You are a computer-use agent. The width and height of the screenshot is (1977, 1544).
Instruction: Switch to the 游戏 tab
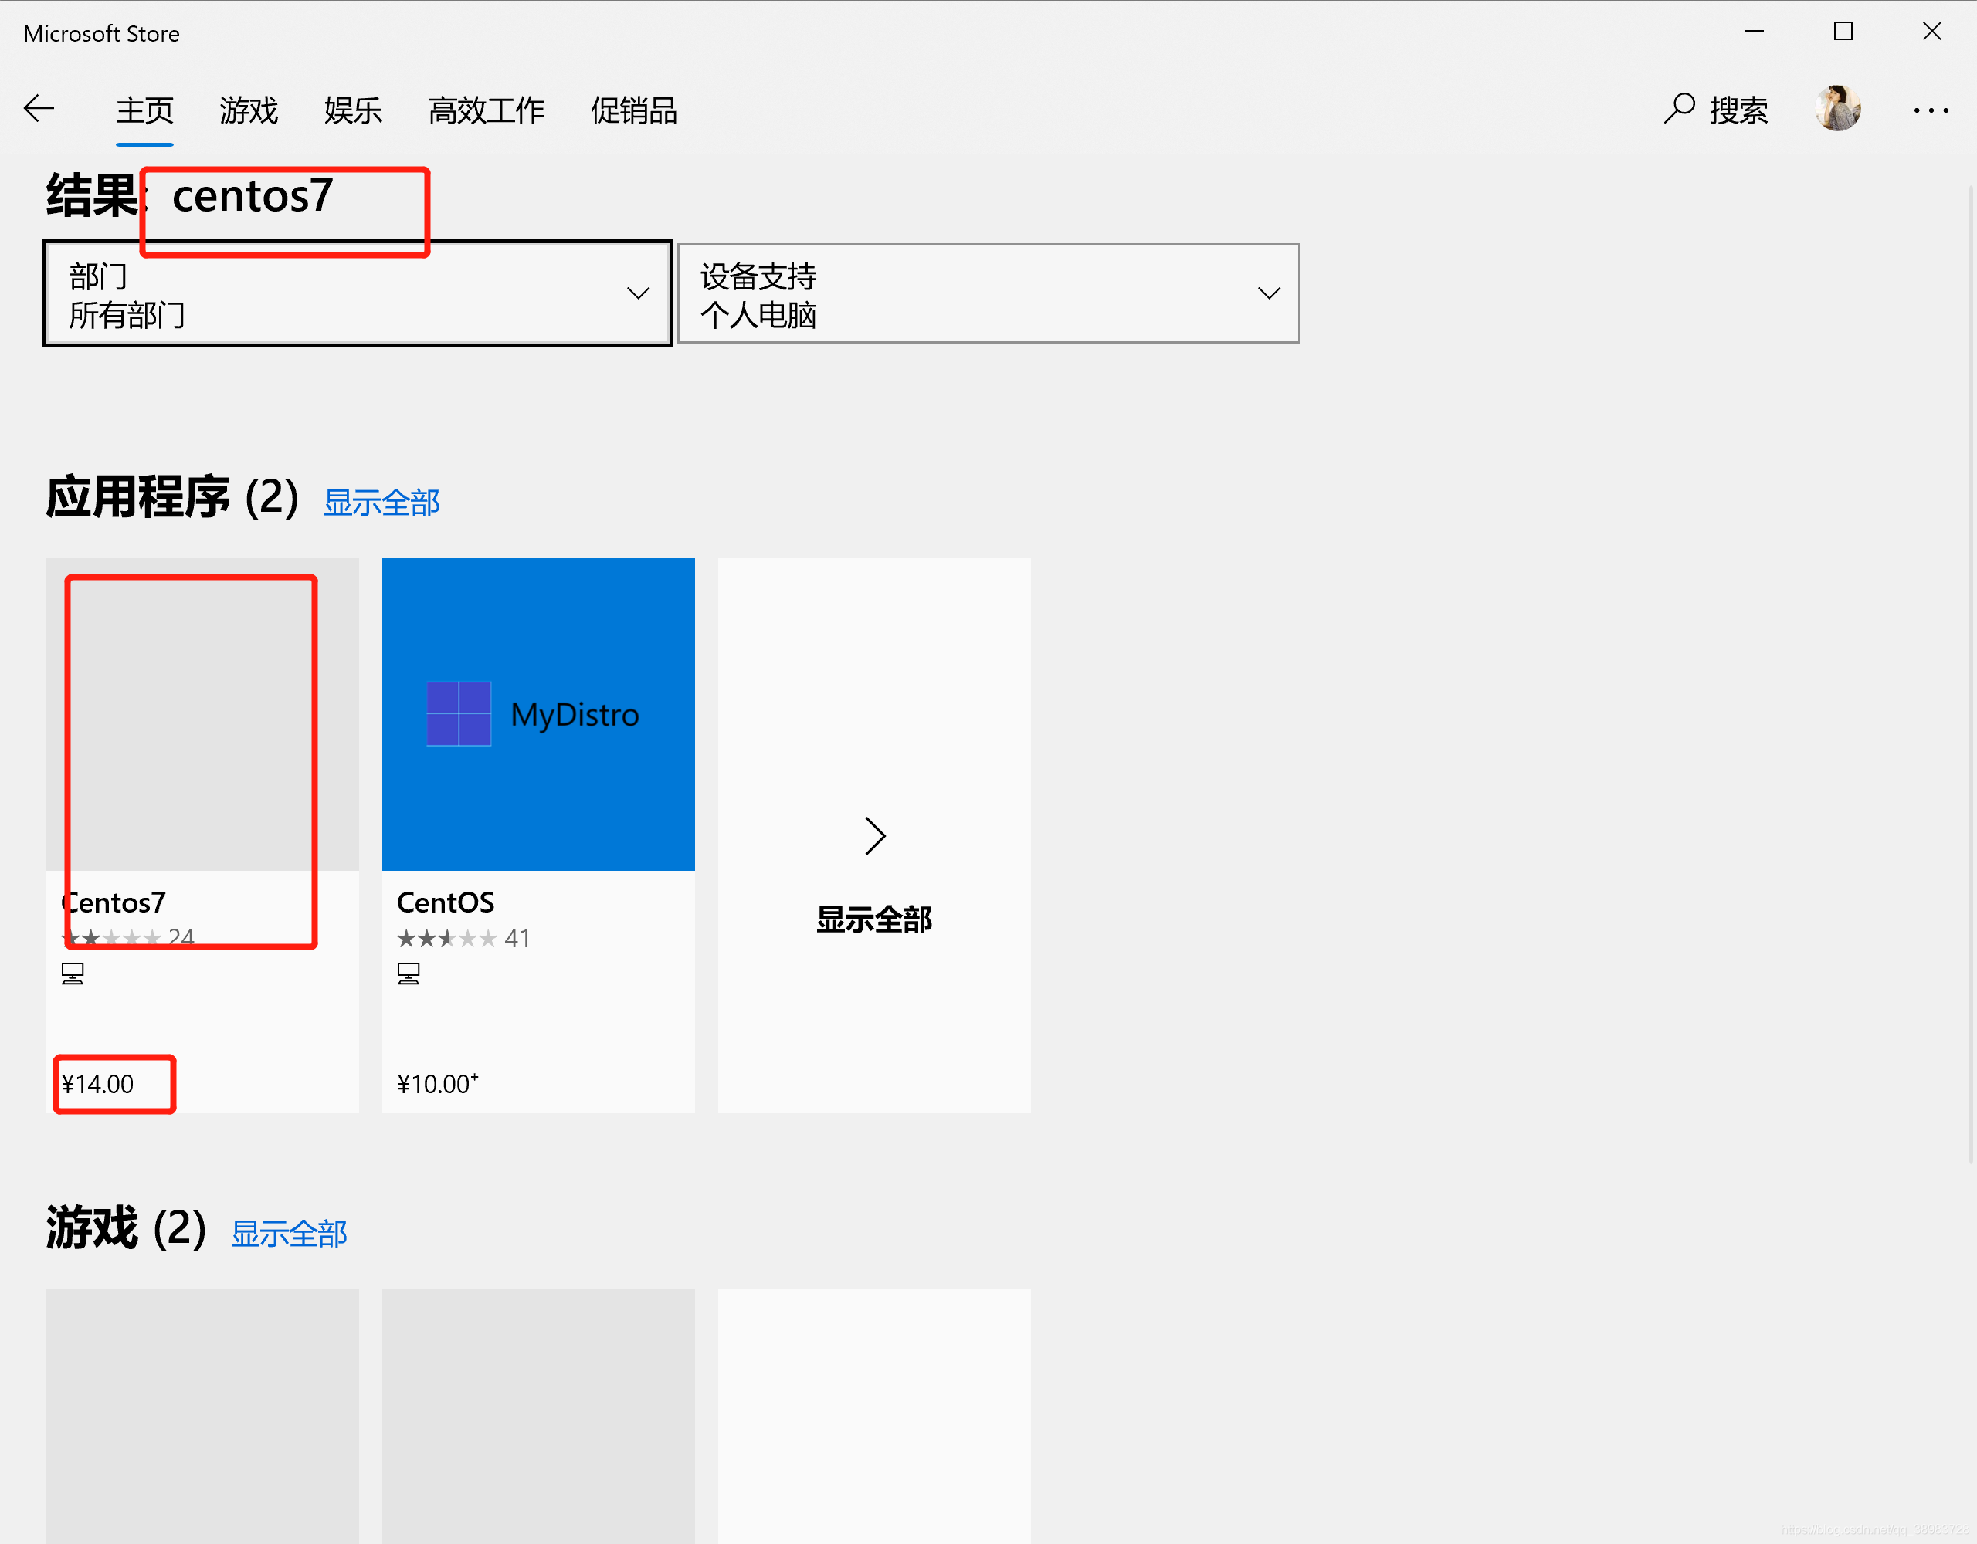click(x=248, y=110)
